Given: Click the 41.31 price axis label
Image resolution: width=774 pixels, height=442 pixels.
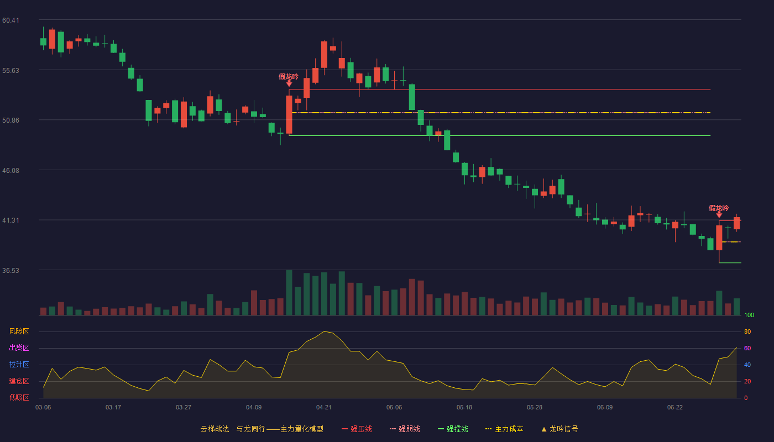Looking at the screenshot, I should point(11,220).
